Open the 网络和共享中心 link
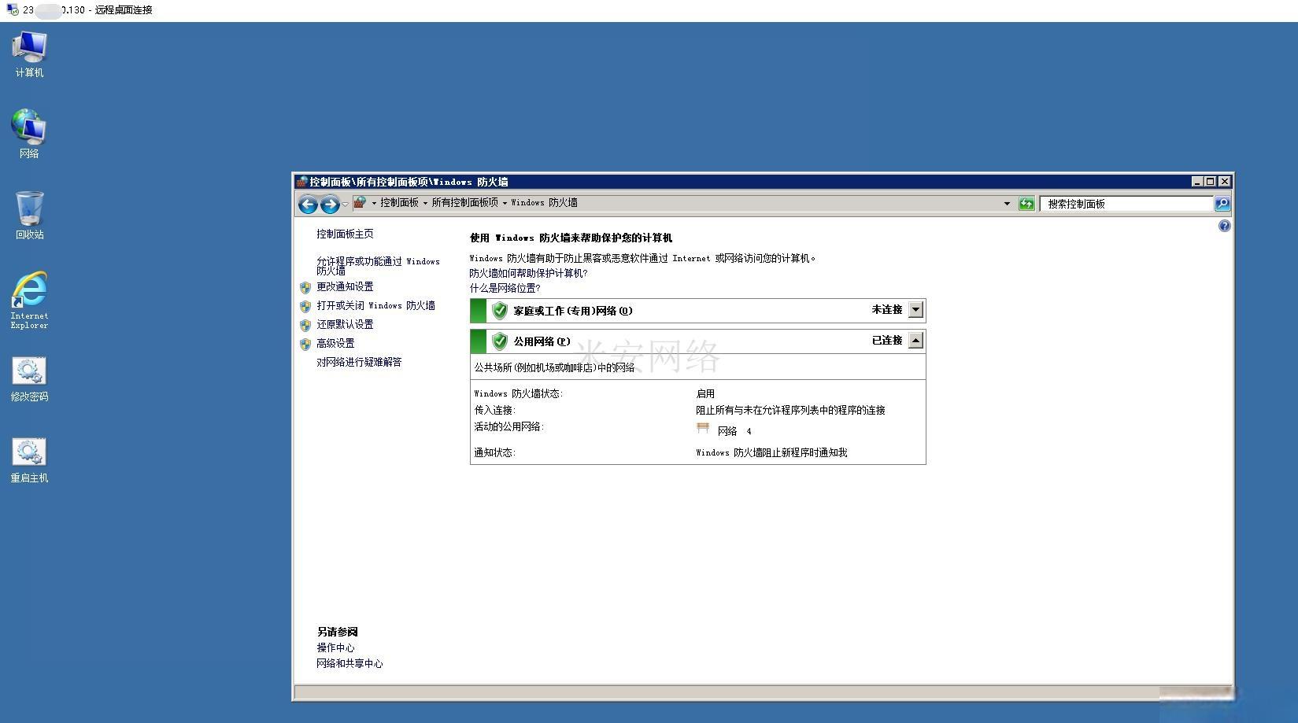The height and width of the screenshot is (723, 1298). pos(349,664)
